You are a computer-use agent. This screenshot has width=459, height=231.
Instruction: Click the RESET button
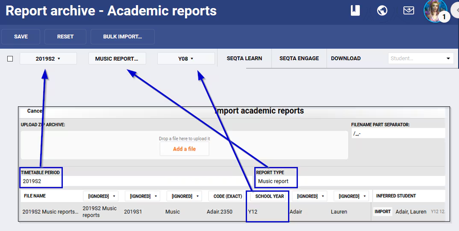point(65,37)
